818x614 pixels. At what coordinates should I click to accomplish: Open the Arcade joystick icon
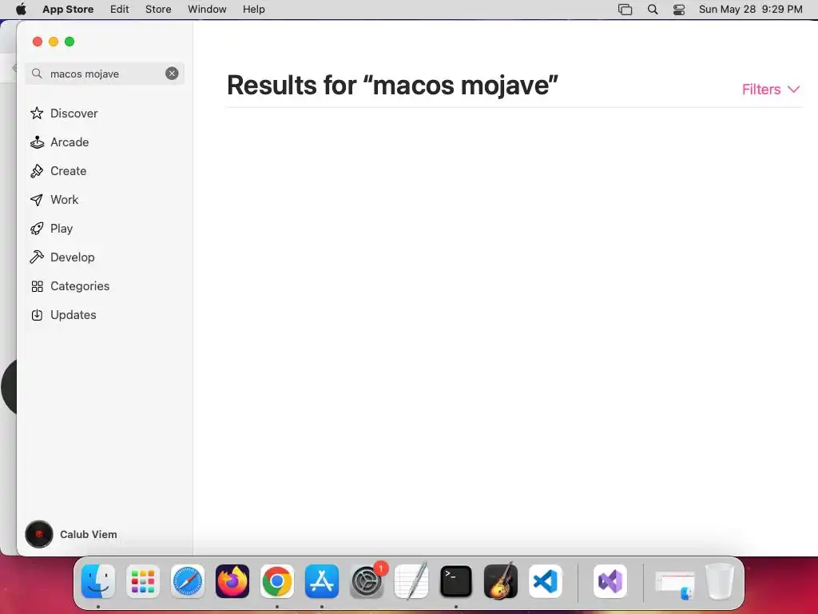[x=37, y=142]
